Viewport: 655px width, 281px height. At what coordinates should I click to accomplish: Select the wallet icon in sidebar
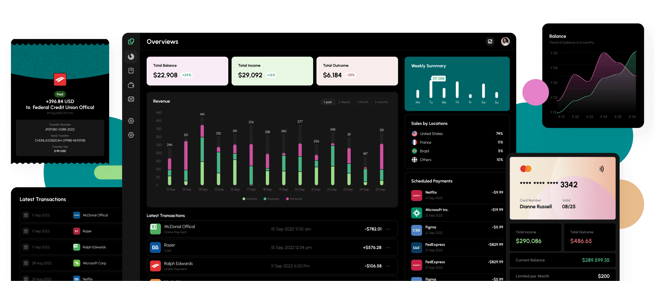click(131, 85)
